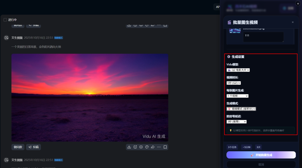Expand the 生成模式 dropdown showing 错峰模式

(x=241, y=109)
